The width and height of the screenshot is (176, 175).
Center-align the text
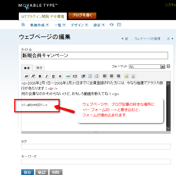[111, 76]
